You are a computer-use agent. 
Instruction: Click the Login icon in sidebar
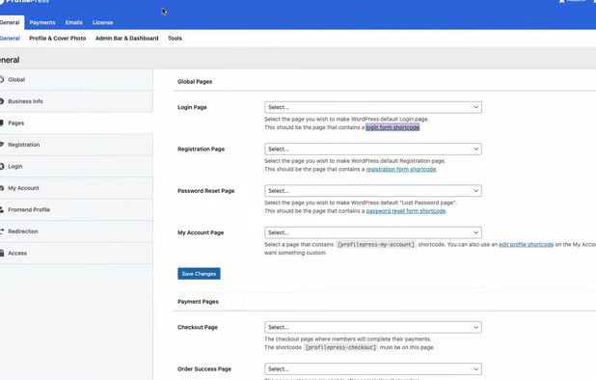pos(2,167)
